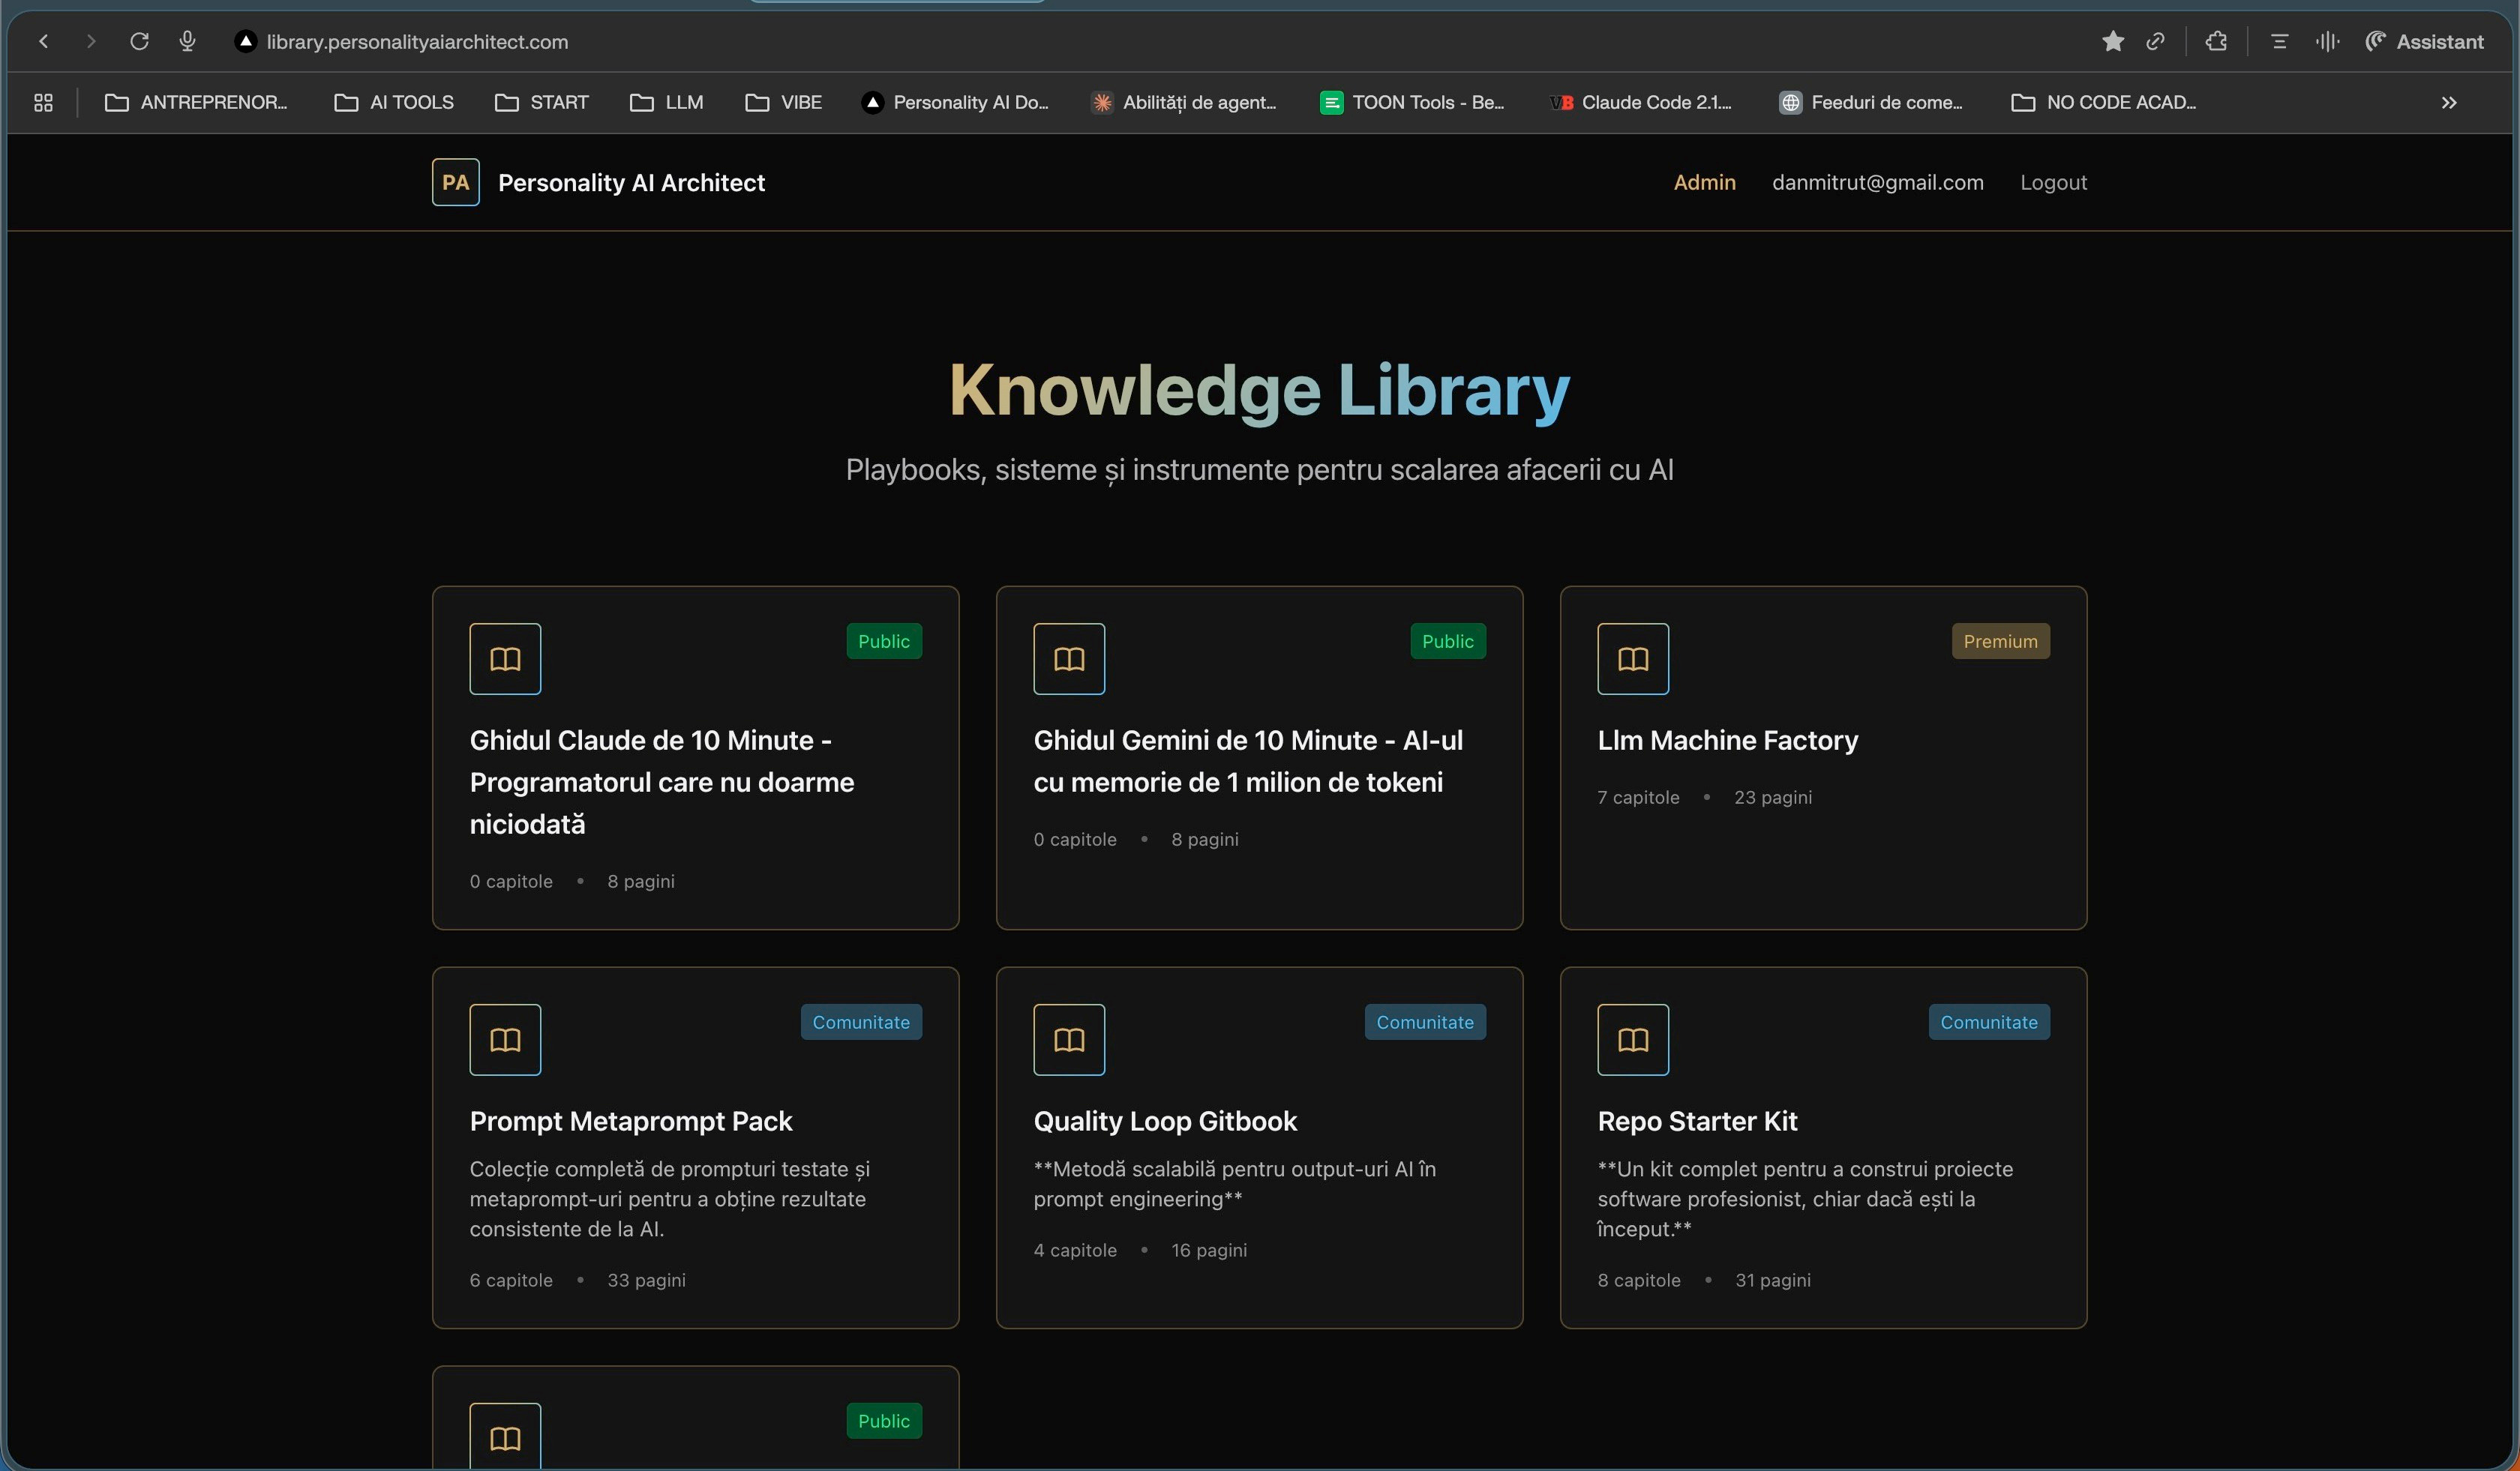
Task: Open the Assistant panel button
Action: [x=2424, y=41]
